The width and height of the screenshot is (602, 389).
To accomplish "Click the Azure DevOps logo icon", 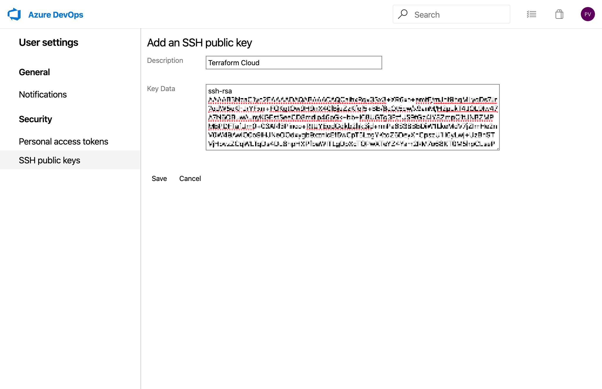I will [x=14, y=14].
